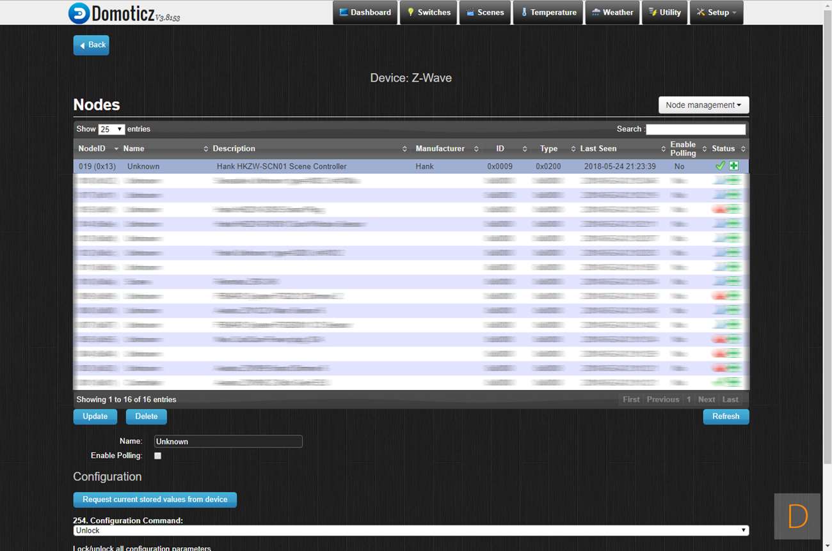The height and width of the screenshot is (551, 832).
Task: Select the node ID cell 019 (0x13)
Action: [97, 166]
